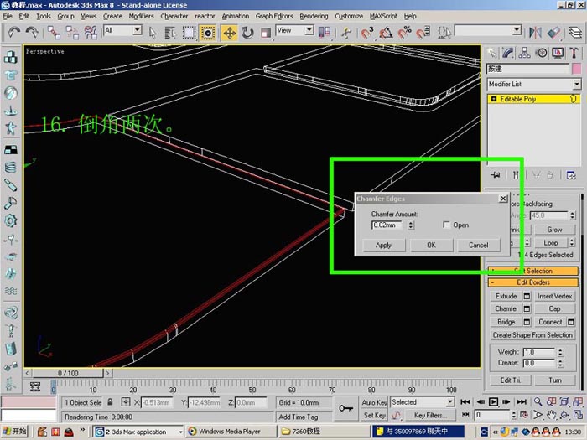Activate the Select and Move tool

coord(229,33)
